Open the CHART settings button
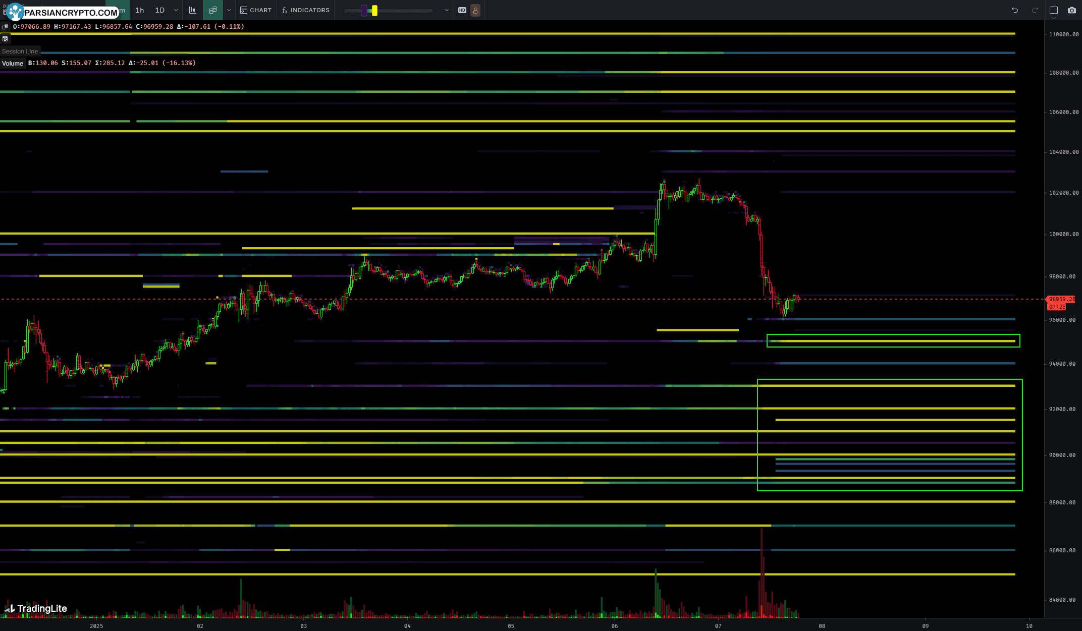 [x=256, y=10]
